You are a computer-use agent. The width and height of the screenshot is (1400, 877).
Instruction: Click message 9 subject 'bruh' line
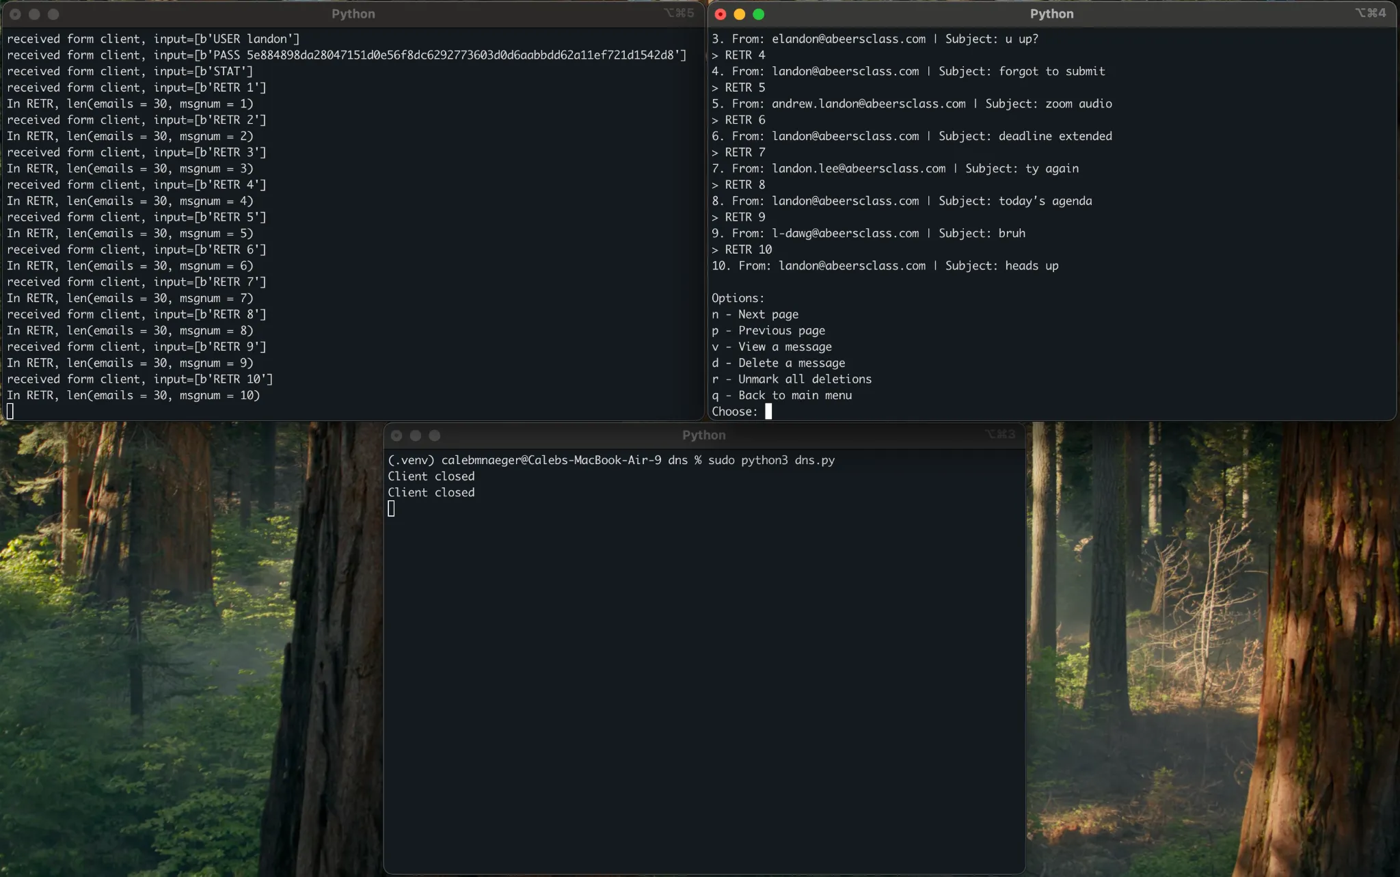(868, 233)
